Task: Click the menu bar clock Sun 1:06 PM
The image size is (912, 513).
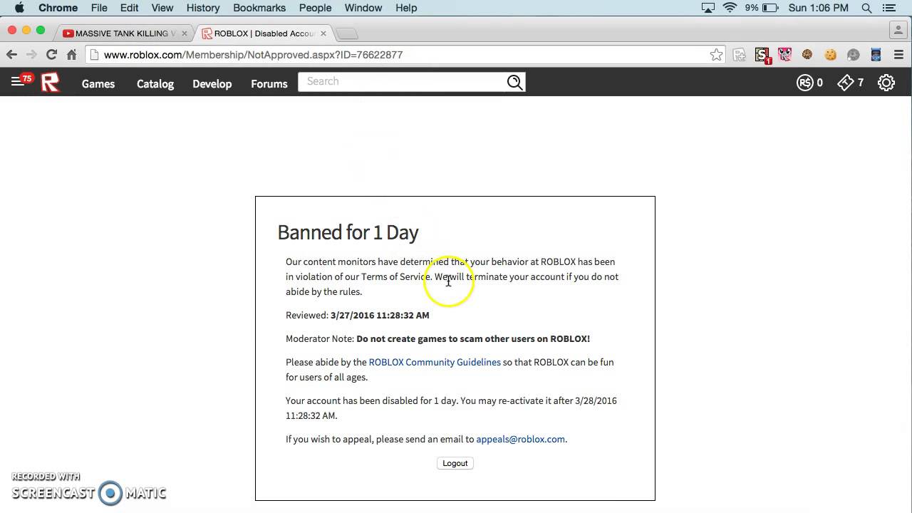Action: (x=819, y=8)
